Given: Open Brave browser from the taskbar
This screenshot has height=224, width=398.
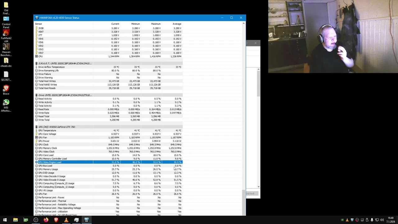Looking at the screenshot, I should (56, 220).
